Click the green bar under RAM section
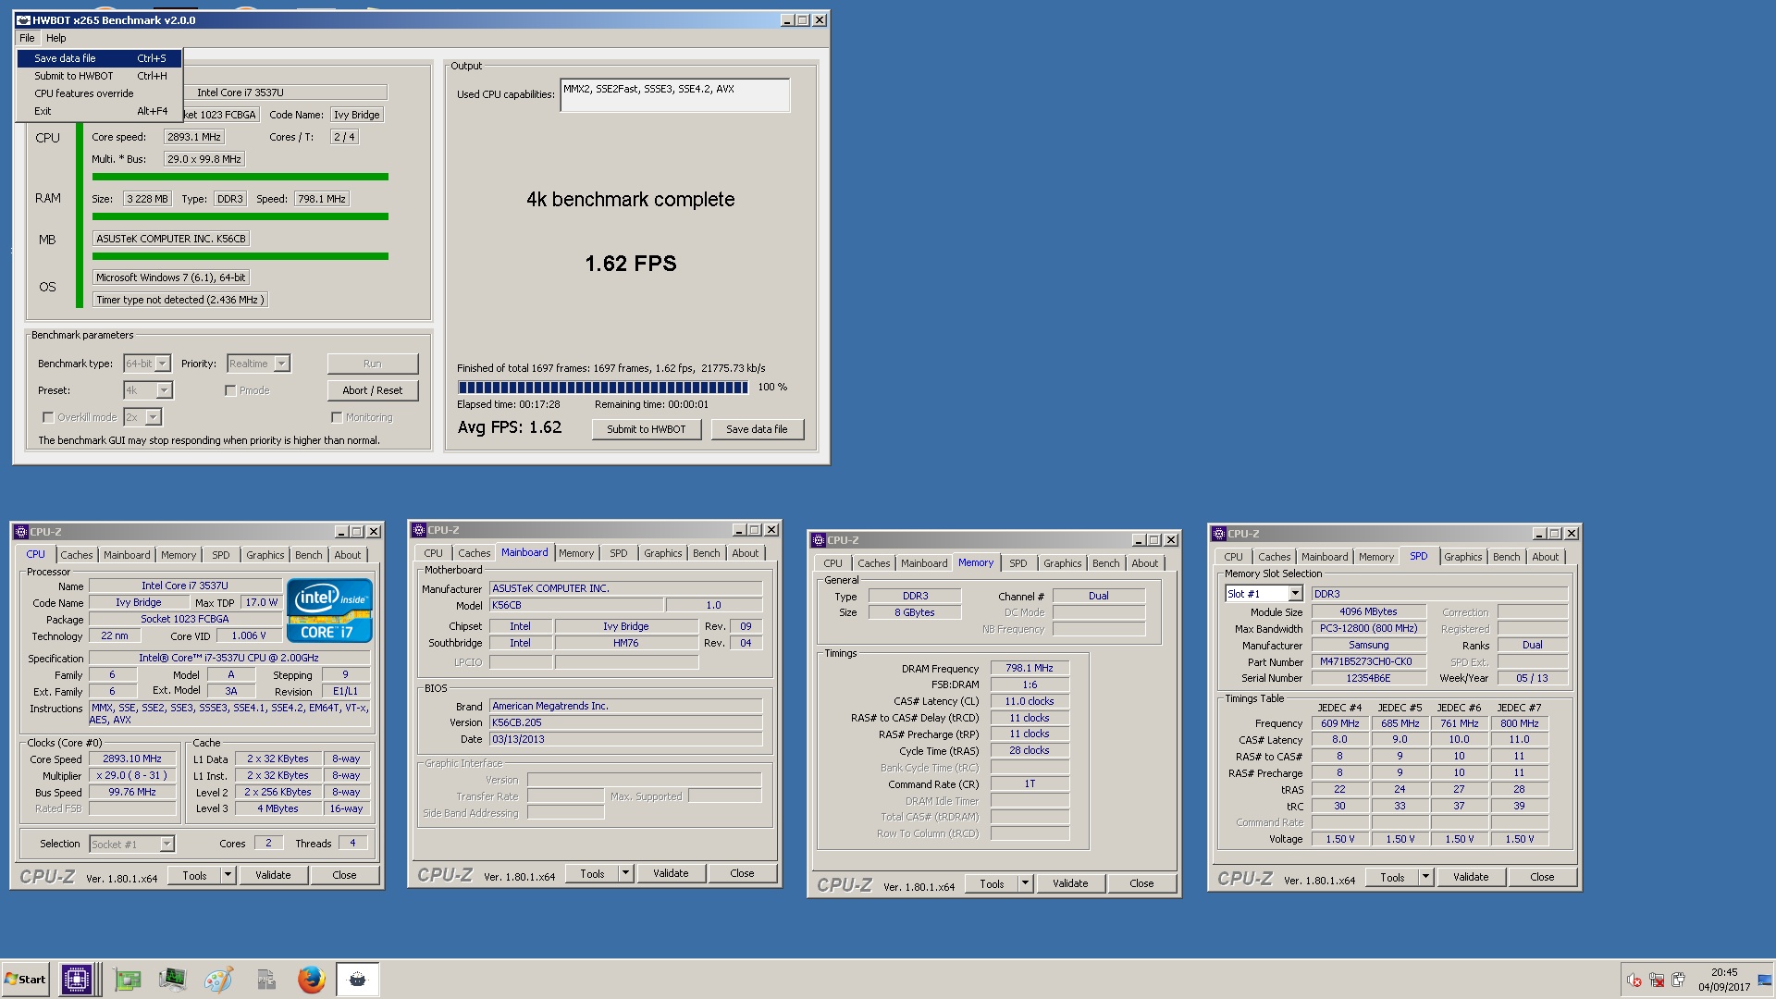 (240, 216)
